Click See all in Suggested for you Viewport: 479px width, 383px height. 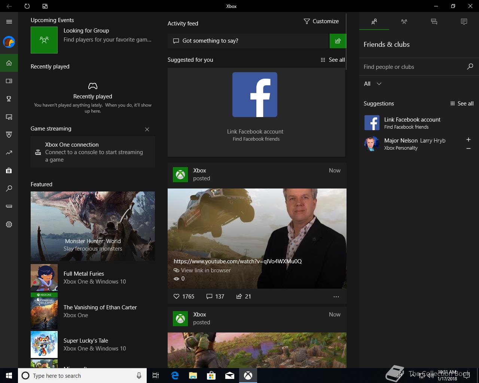[x=333, y=60]
